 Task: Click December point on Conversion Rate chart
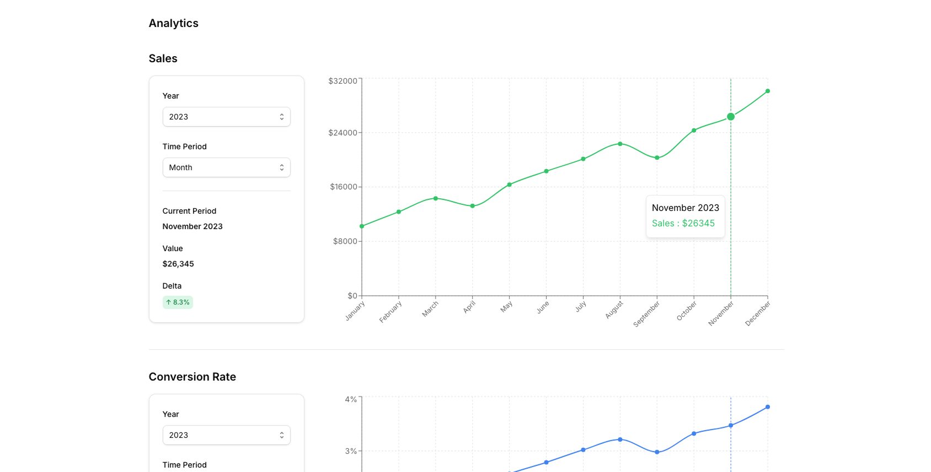coord(767,407)
